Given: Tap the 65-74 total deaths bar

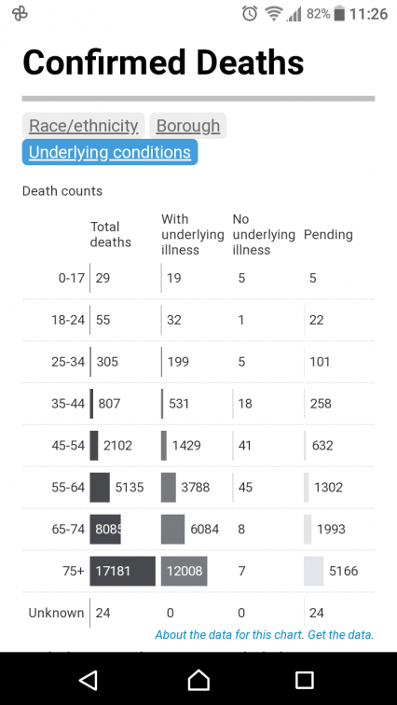Looking at the screenshot, I should coord(105,529).
